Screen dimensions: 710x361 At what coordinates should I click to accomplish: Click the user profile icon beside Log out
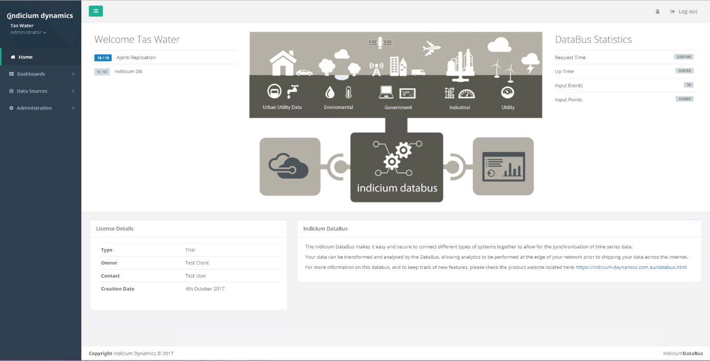point(658,11)
